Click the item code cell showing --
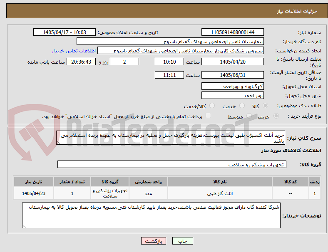 [291, 193]
